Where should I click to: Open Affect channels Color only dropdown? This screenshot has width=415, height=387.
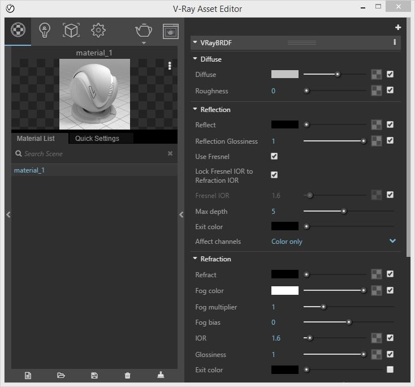click(x=334, y=242)
